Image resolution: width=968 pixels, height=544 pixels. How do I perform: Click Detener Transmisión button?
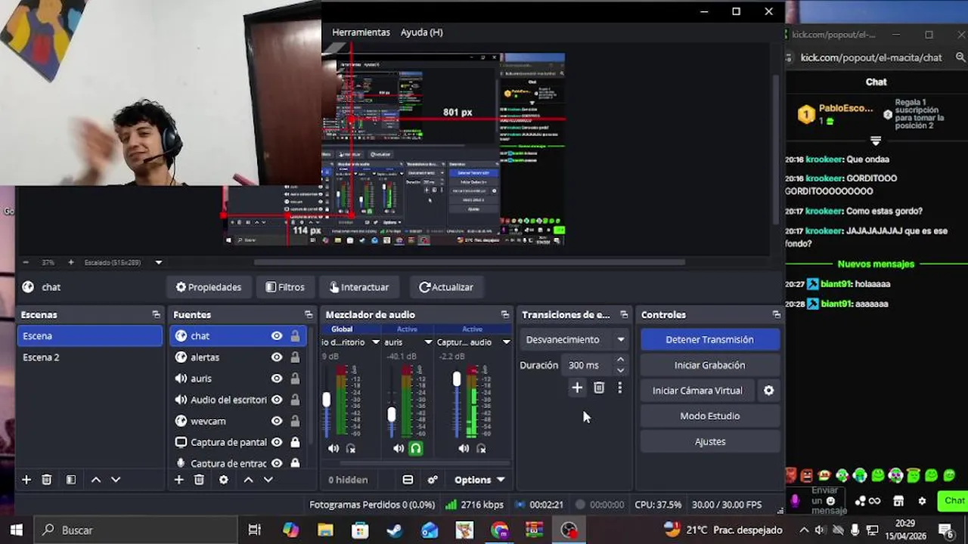(709, 340)
